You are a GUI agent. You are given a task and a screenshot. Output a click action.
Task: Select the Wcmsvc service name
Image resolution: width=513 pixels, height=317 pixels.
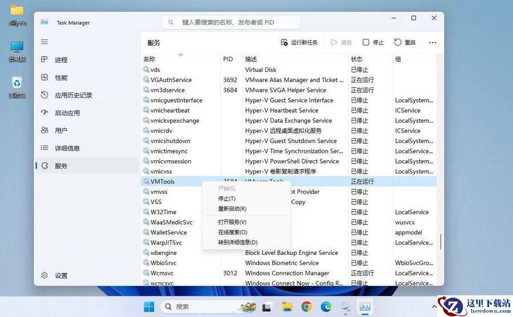[162, 273]
